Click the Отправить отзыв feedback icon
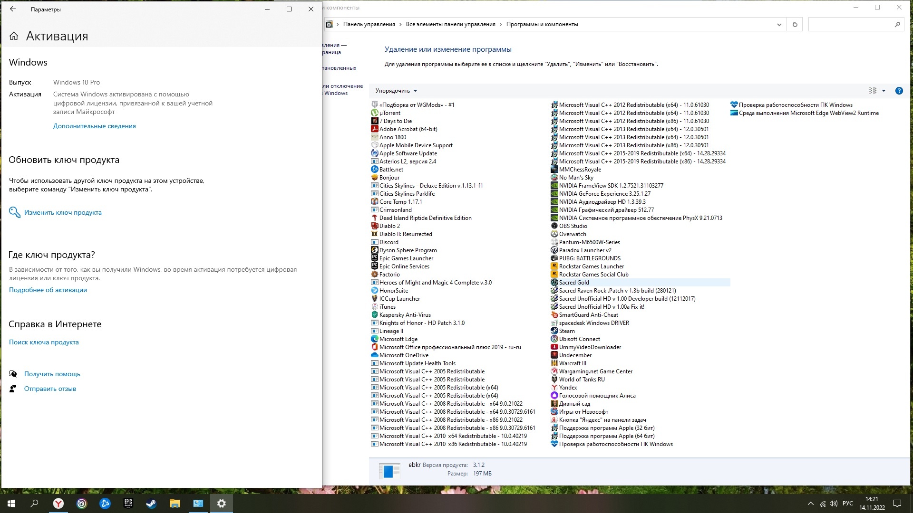 pos(13,389)
